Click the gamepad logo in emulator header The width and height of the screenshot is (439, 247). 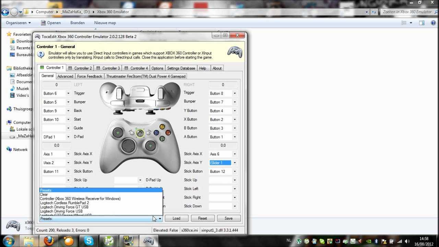click(x=235, y=52)
